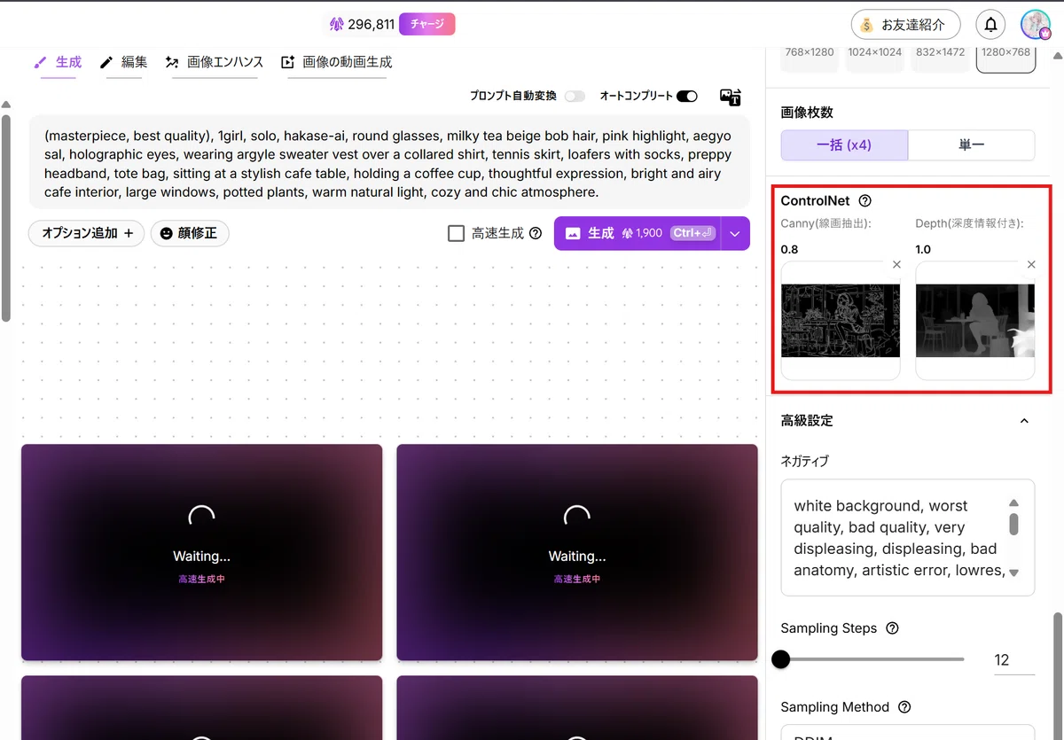Image resolution: width=1064 pixels, height=740 pixels.
Task: Click the scroll-up arrow in the negative prompt box
Action: pos(1014,502)
